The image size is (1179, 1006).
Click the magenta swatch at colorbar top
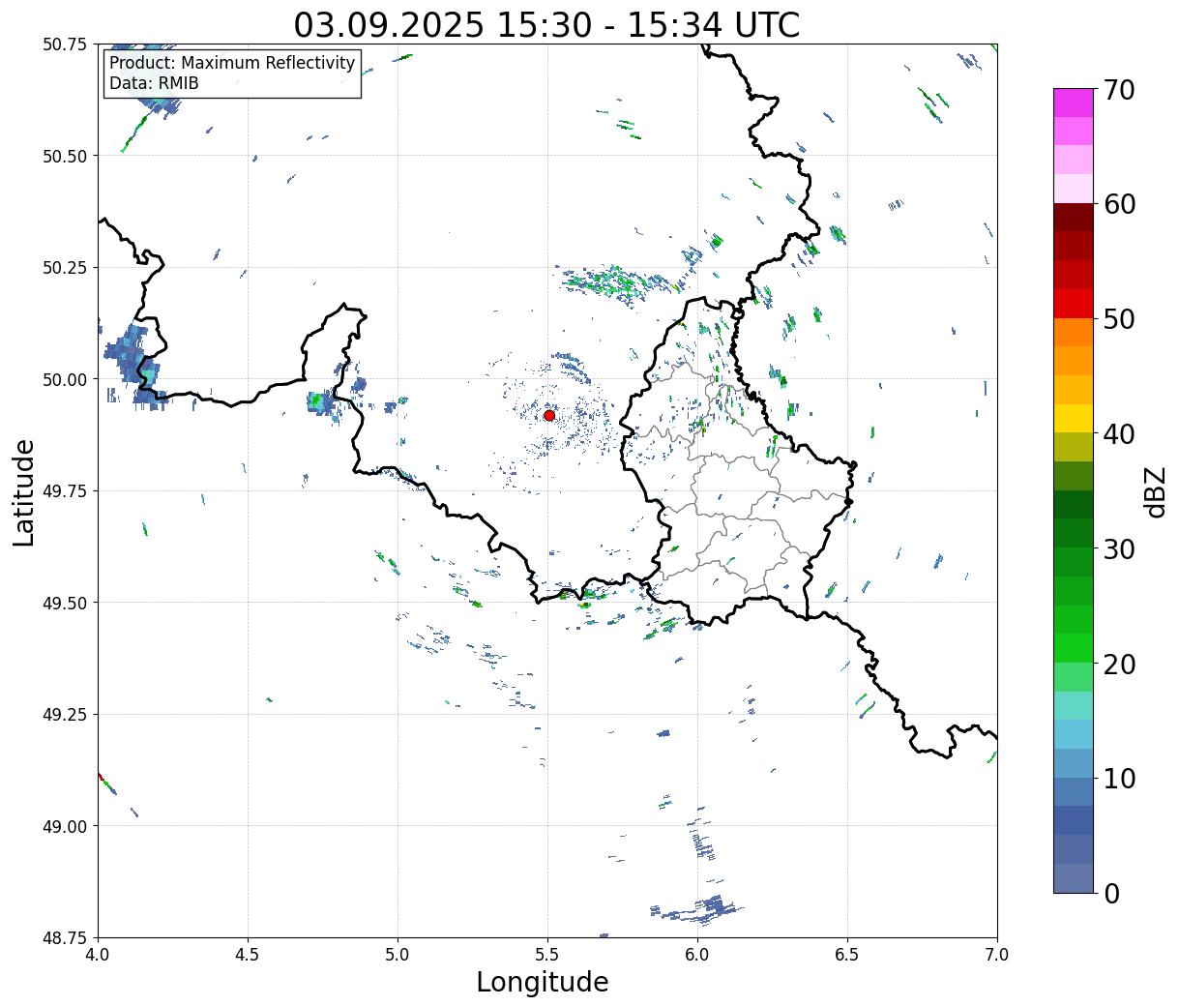pos(1074,103)
